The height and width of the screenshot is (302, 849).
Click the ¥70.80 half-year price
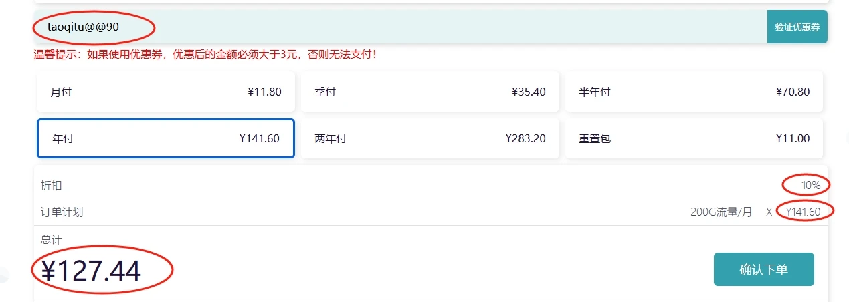(793, 92)
